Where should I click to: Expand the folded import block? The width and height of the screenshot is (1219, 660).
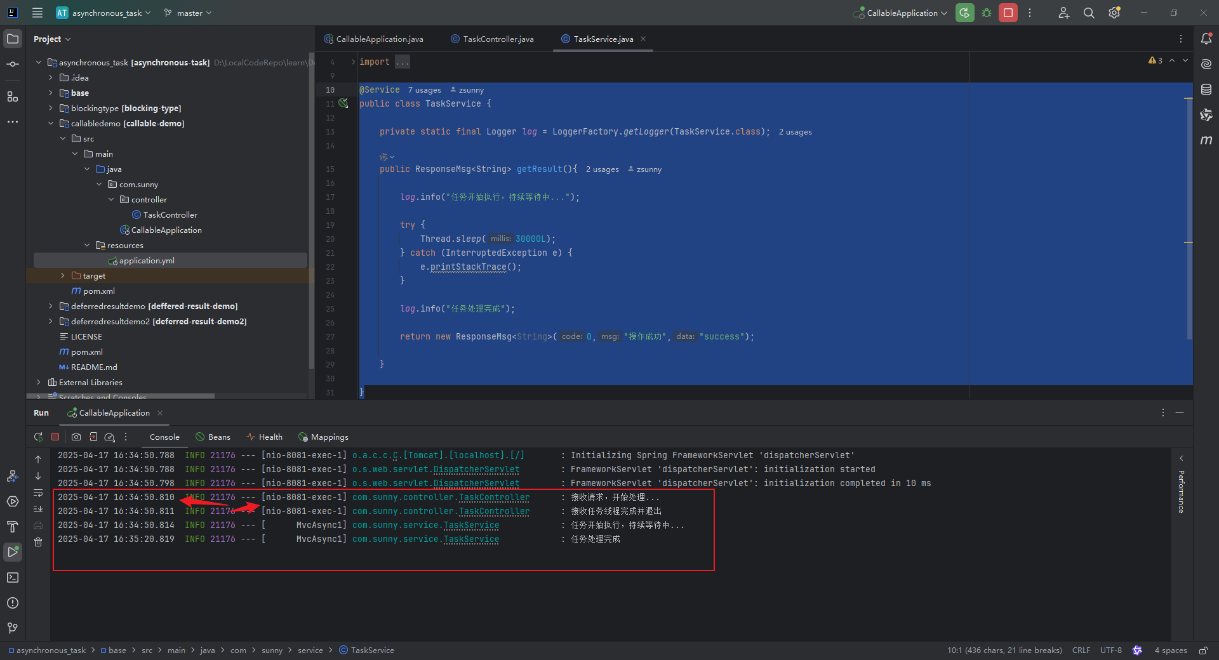[353, 62]
